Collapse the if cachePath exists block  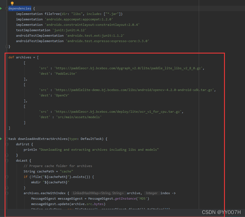tap(7, 177)
